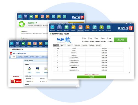The height and width of the screenshot is (105, 138).
Task: Open the green chat-bubble icon in the SEO window toolbar
Action: (67, 27)
